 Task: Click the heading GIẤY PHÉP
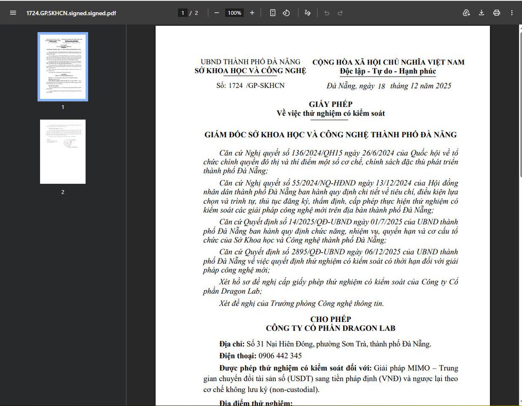click(331, 104)
